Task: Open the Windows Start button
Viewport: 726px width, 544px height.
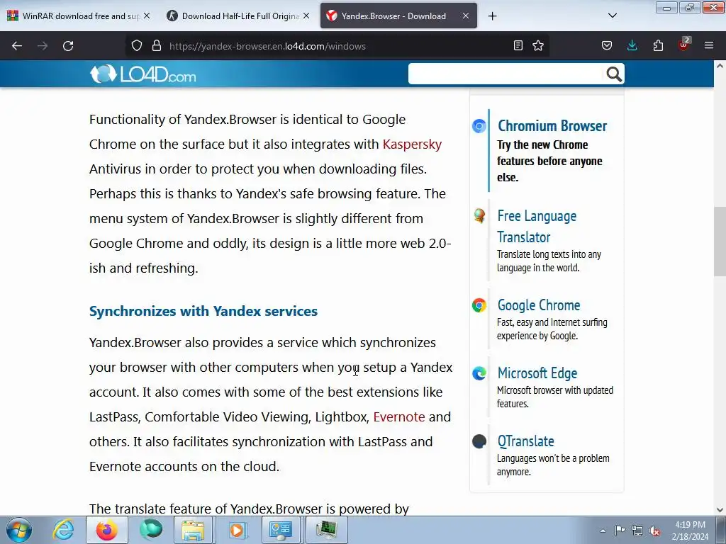Action: click(x=19, y=530)
